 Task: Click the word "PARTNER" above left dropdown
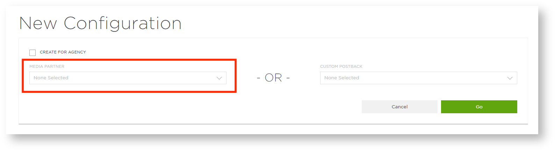(55, 66)
